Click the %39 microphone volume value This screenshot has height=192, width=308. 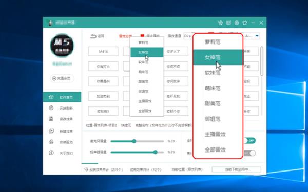click(171, 141)
